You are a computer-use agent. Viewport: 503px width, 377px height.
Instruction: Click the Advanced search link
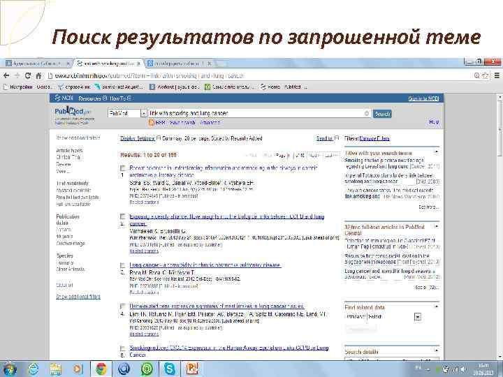point(210,123)
